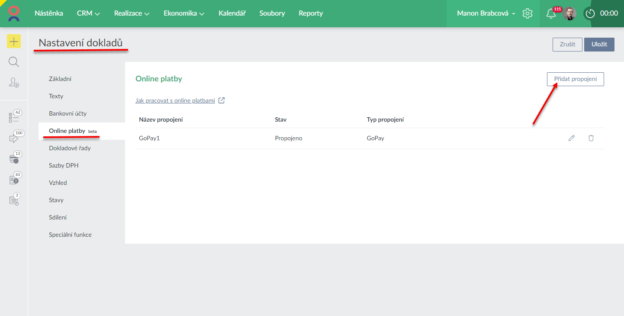
Task: Open task checklist icon with badge 62
Action: point(14,117)
